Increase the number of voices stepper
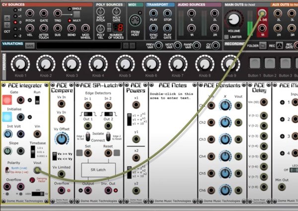 (x=109, y=25)
